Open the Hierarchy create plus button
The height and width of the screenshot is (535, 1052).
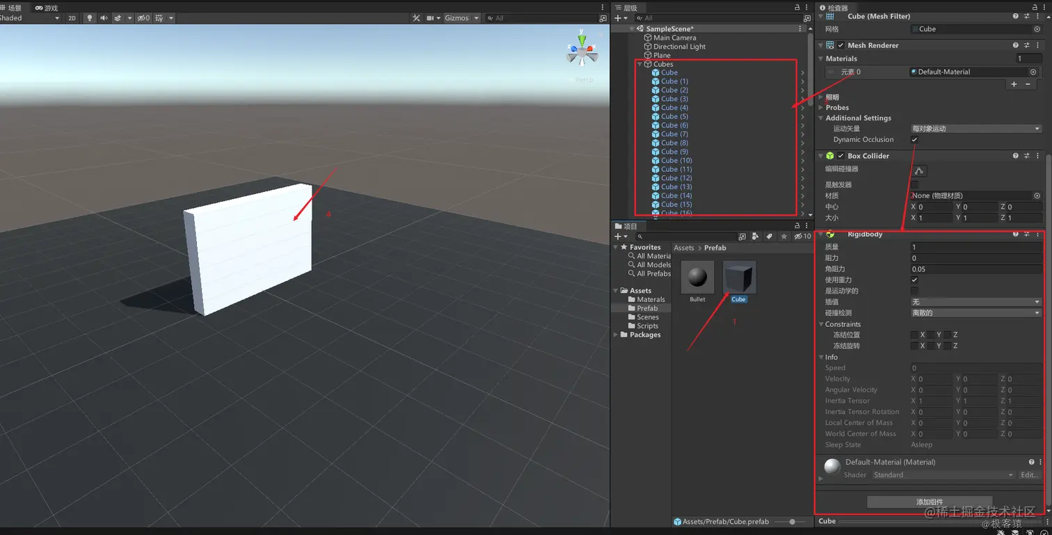(619, 18)
